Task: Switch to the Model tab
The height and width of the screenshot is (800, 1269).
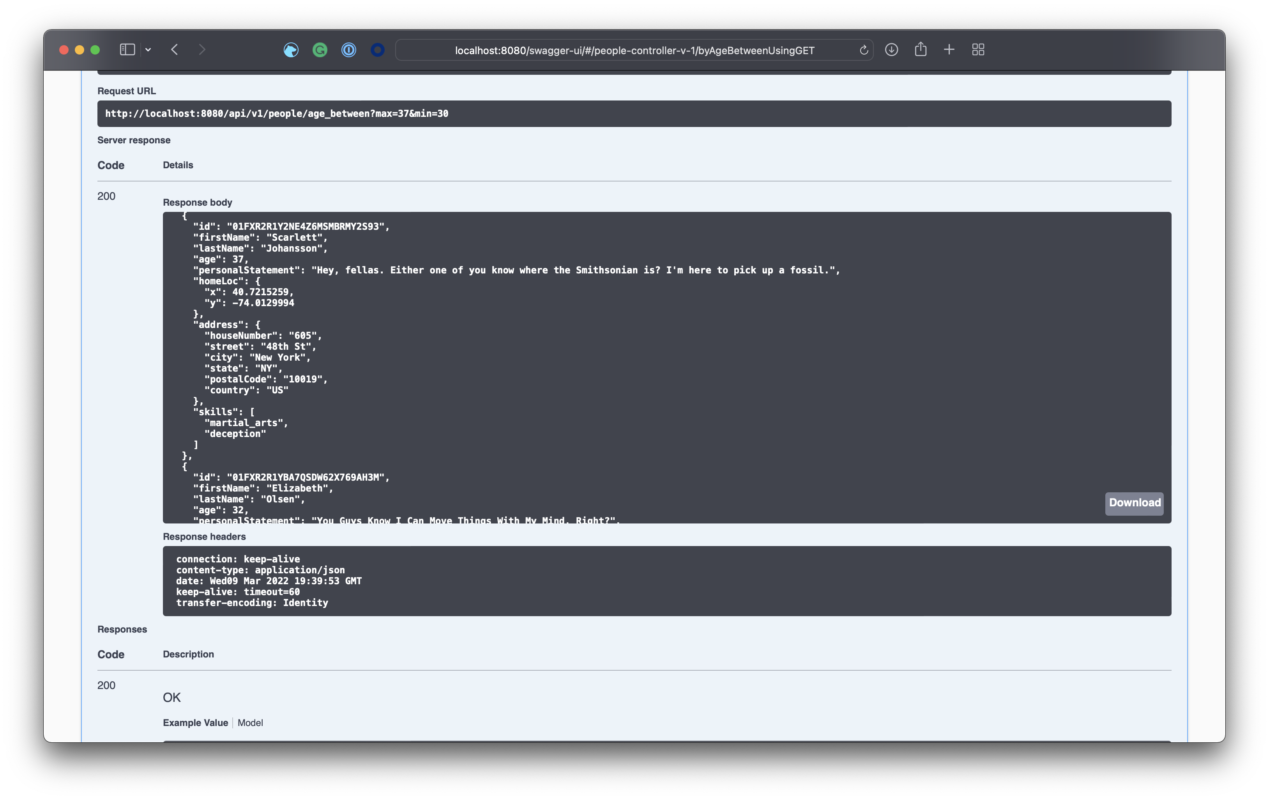Action: [250, 722]
